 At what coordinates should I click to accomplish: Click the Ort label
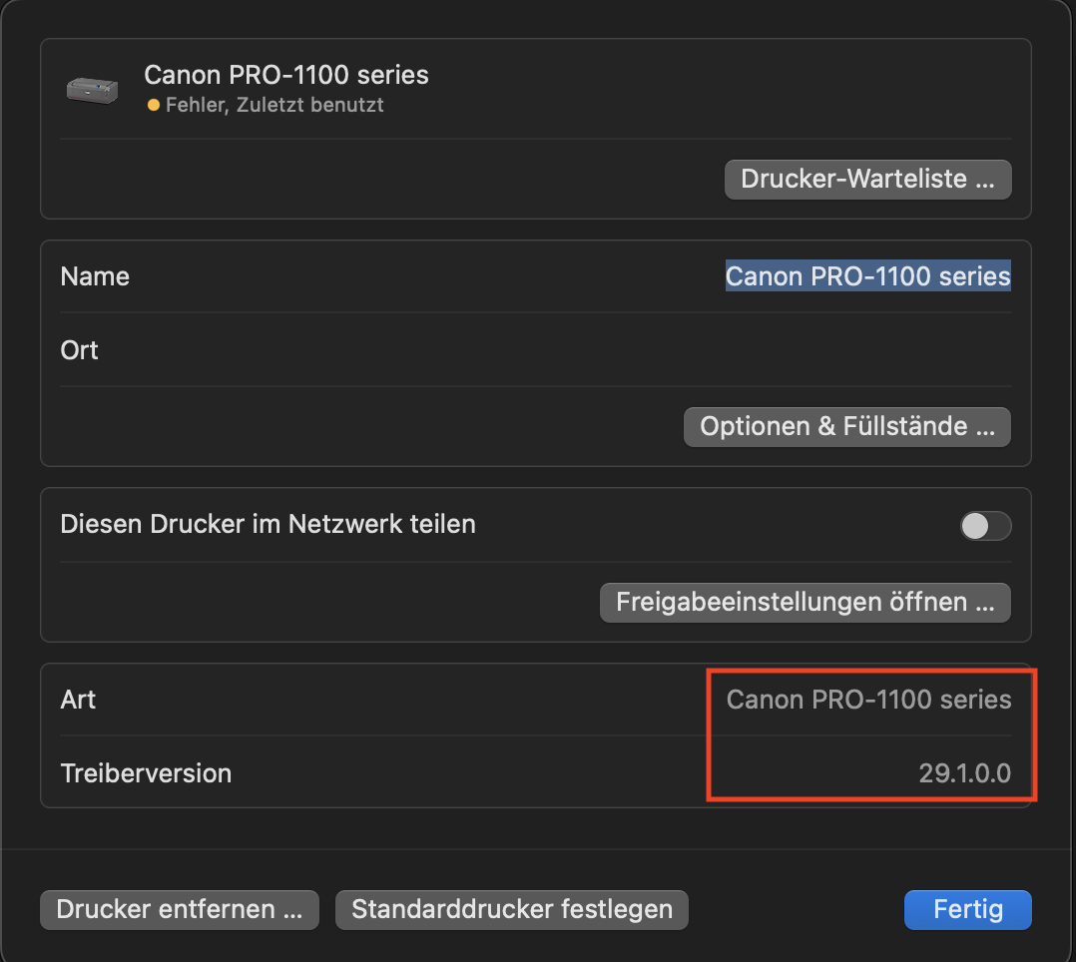pos(80,350)
